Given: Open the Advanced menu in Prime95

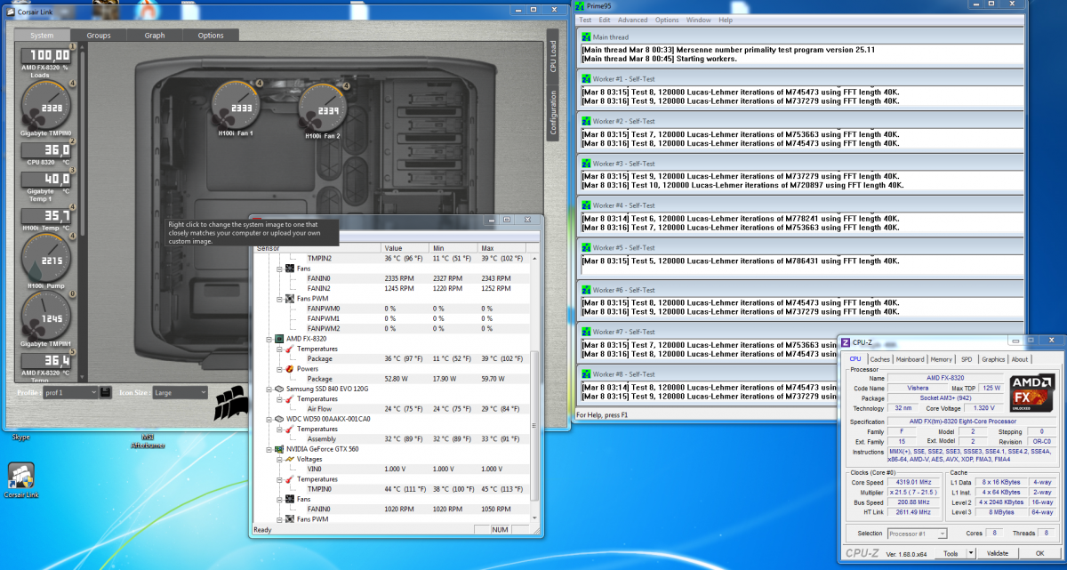Looking at the screenshot, I should pyautogui.click(x=632, y=20).
